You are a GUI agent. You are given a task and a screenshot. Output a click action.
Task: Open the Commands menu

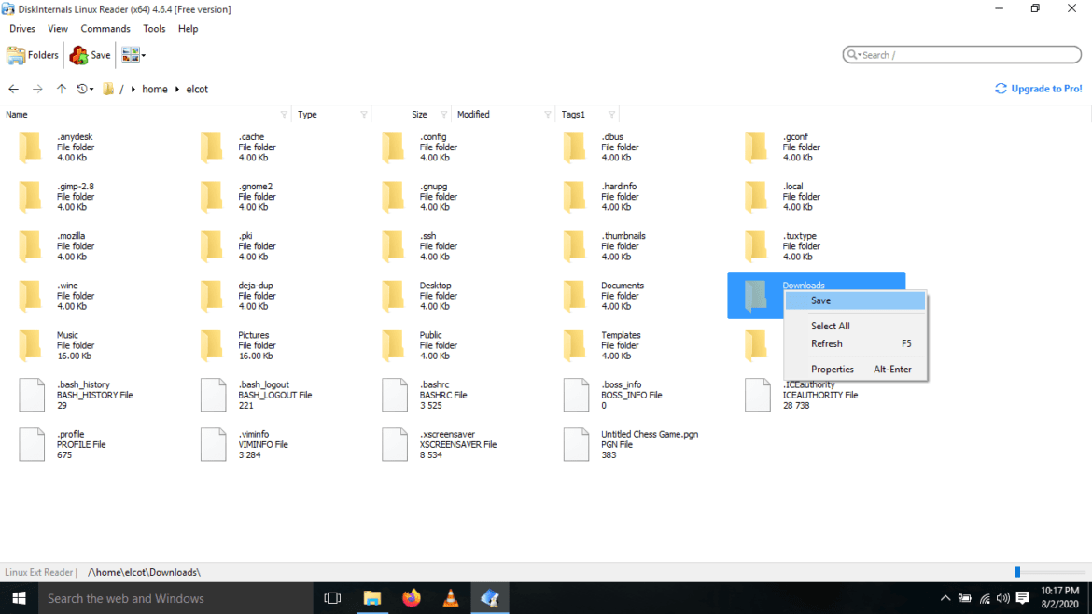(x=105, y=28)
